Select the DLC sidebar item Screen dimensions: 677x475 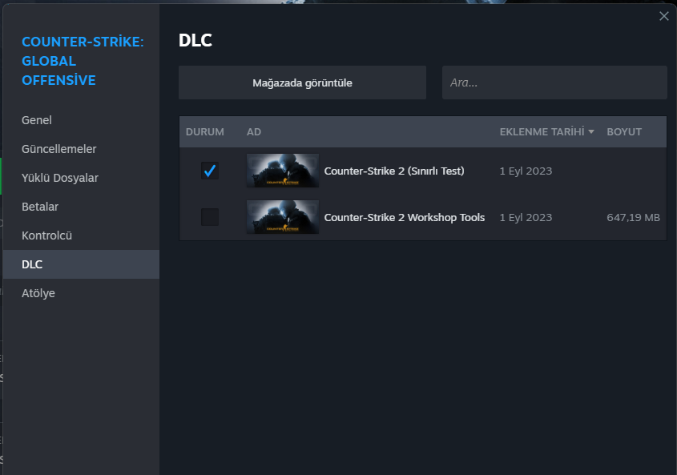pos(81,264)
